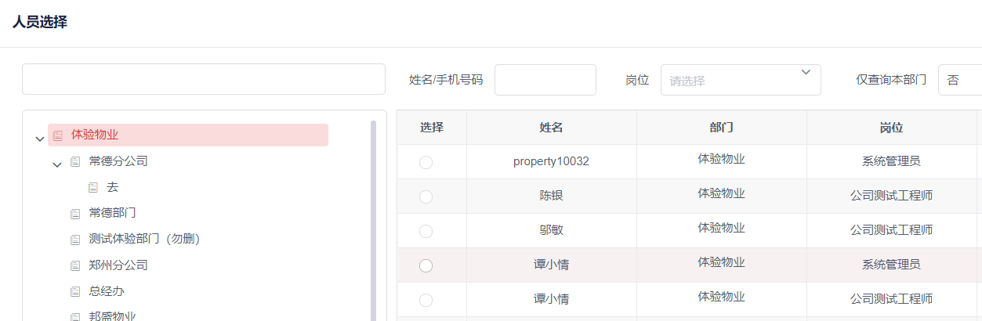Select 总经办 in department tree
Image resolution: width=982 pixels, height=321 pixels.
(x=107, y=291)
